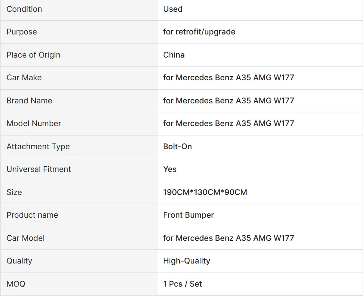Image resolution: width=363 pixels, height=296 pixels.
Task: Click the Product name label
Action: click(32, 215)
